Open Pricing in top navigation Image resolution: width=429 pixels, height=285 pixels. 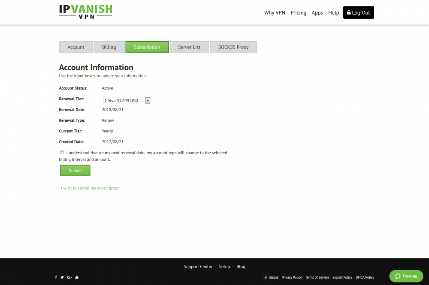(x=298, y=12)
